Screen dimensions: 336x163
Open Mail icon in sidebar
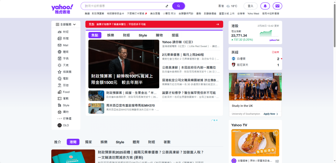59,45
